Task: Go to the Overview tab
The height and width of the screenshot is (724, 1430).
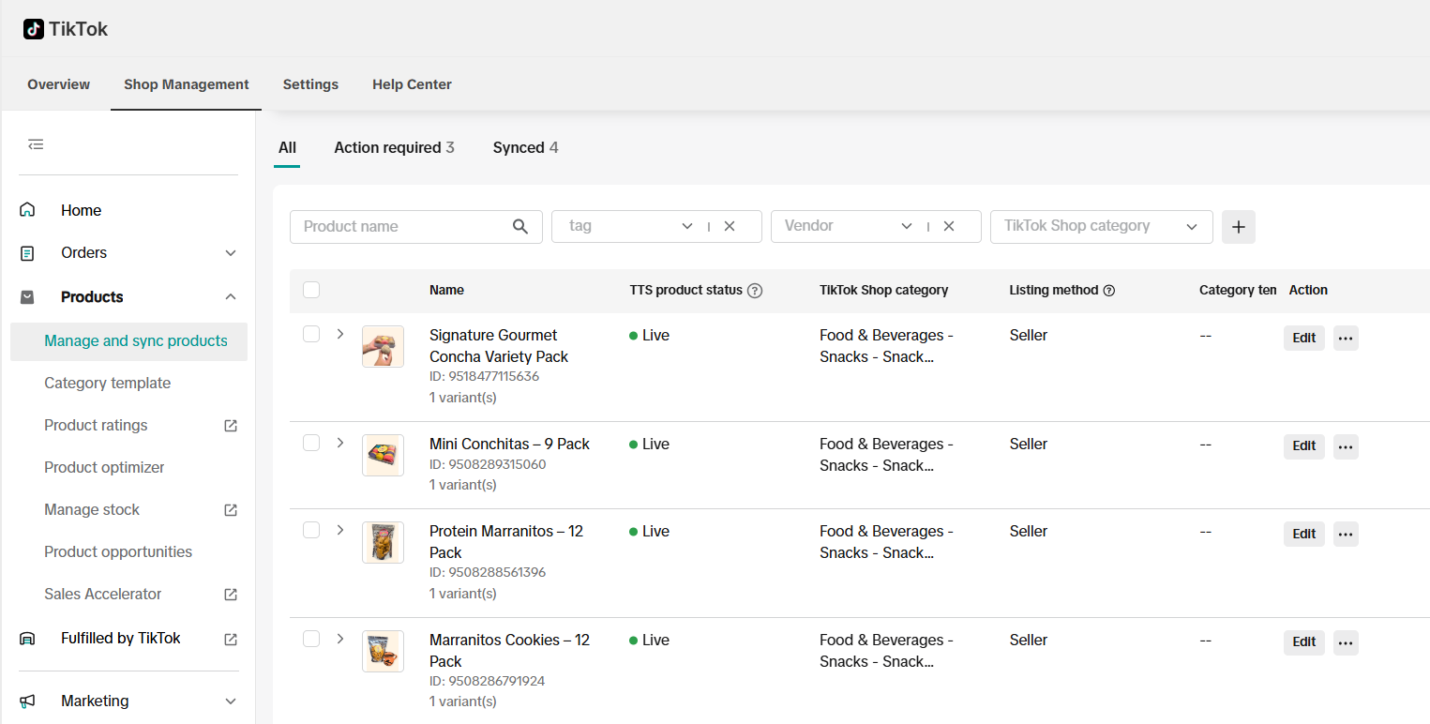Action: 59,84
